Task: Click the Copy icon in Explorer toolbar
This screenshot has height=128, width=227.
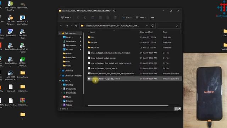Action: click(x=85, y=17)
